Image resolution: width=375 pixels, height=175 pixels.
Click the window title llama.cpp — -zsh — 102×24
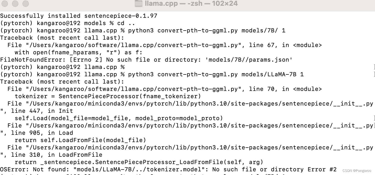(x=191, y=4)
